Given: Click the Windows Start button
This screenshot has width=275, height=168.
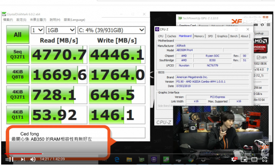Looking at the screenshot, I should 7,160.
